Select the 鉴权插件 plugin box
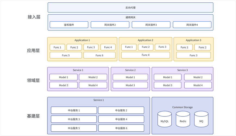 pos(69,25)
